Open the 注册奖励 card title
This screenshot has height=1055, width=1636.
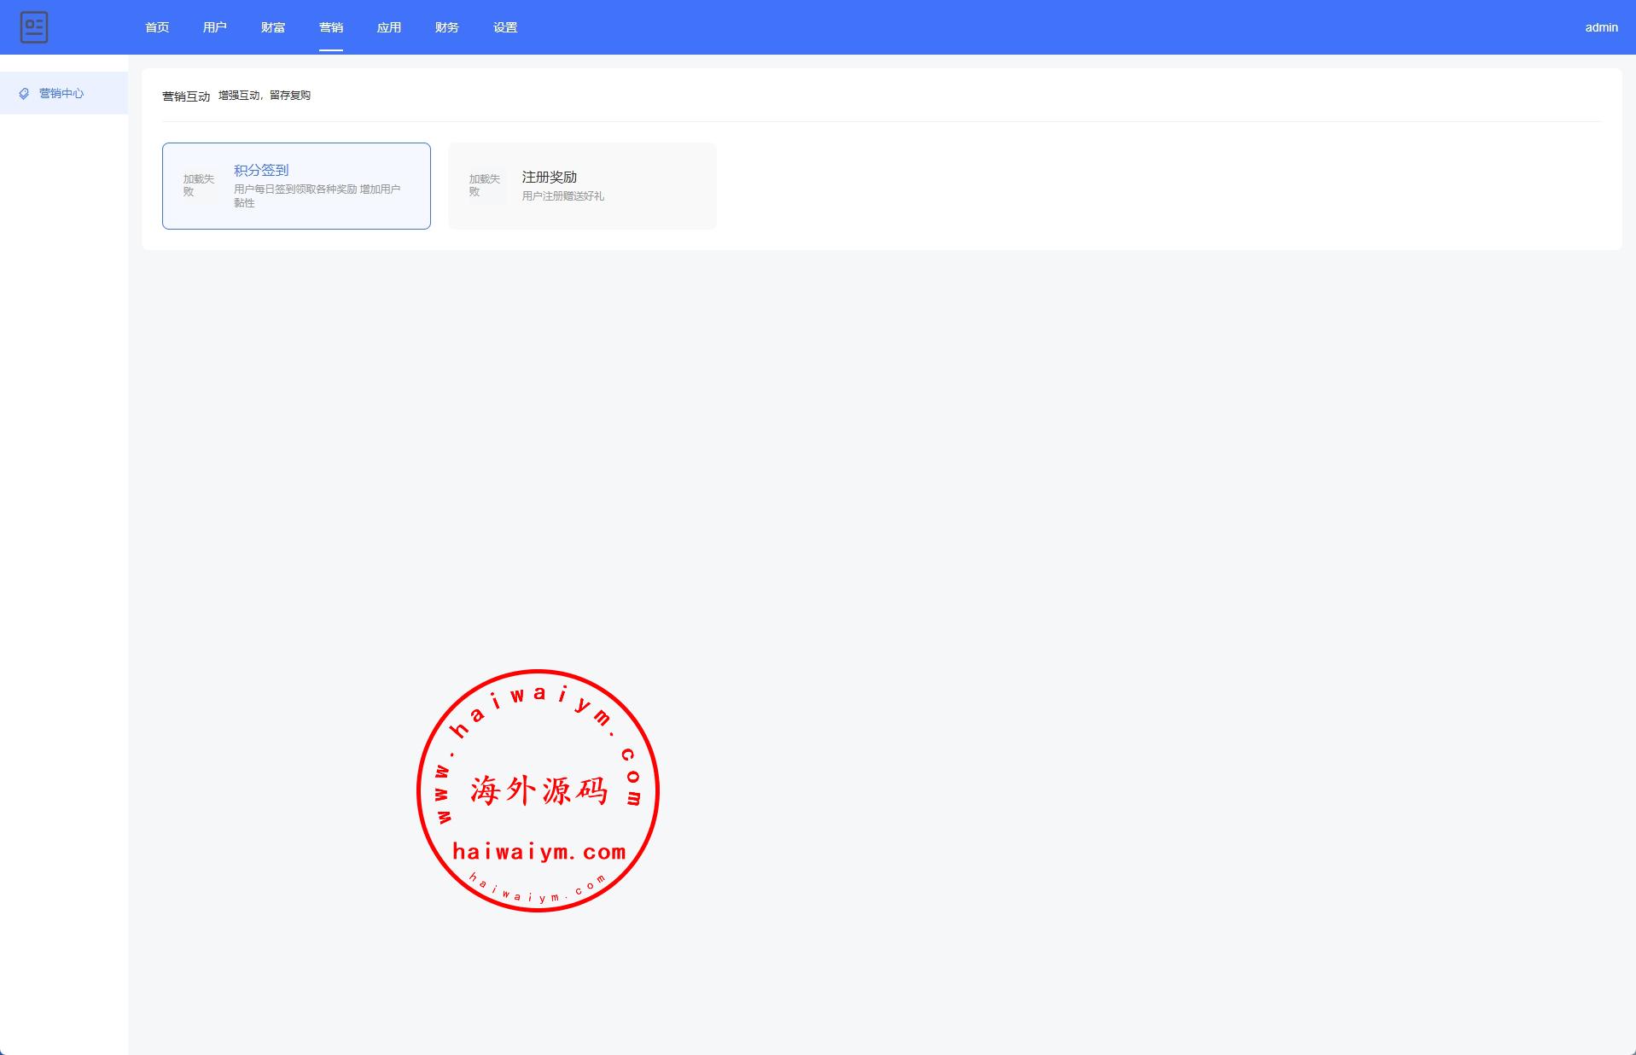[x=550, y=177]
